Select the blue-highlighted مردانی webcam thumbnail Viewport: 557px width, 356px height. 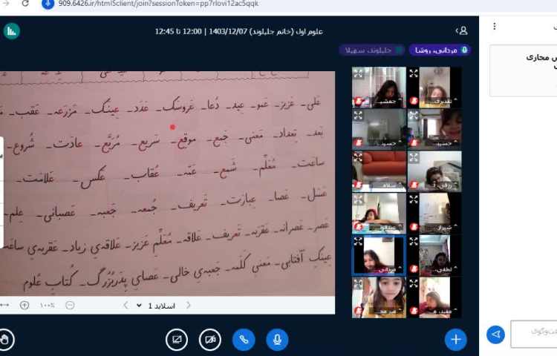[379, 255]
